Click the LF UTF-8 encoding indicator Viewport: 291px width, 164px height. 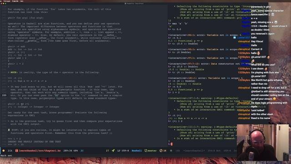click(x=123, y=151)
